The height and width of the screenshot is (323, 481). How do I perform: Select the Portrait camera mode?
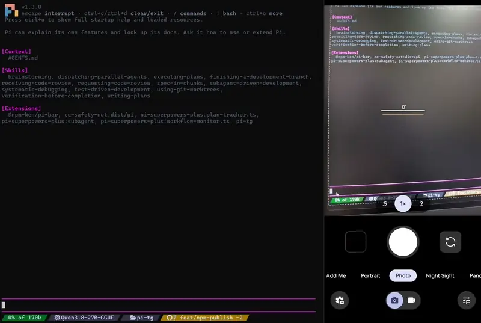[370, 275]
